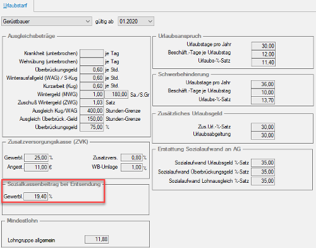The image size is (316, 248).
Task: Click the Krankheit (unterbrochen) je Tag field
Action: click(x=92, y=53)
